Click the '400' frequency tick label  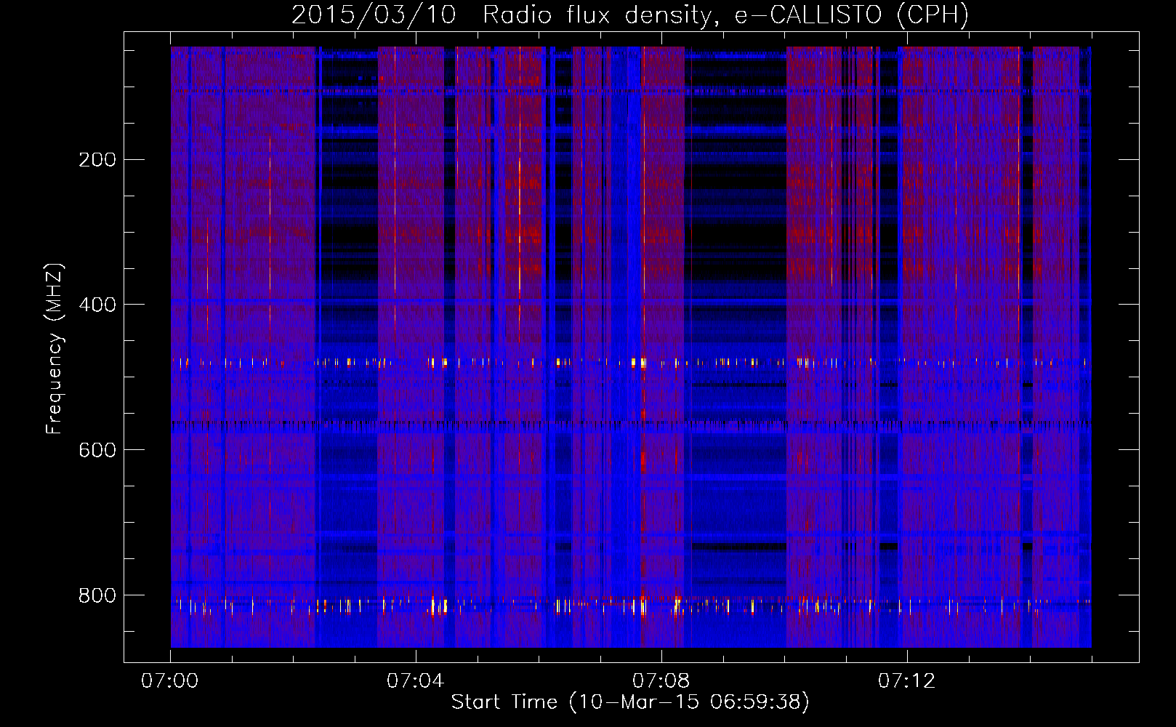[97, 305]
